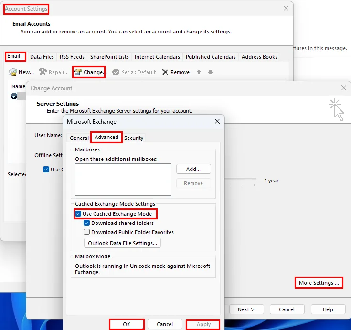Click the New... toolbar label

(x=26, y=72)
